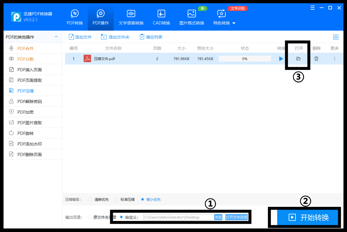Screen dimensions: 347x232
Task: Click 文件名称 column header
Action: (x=113, y=48)
